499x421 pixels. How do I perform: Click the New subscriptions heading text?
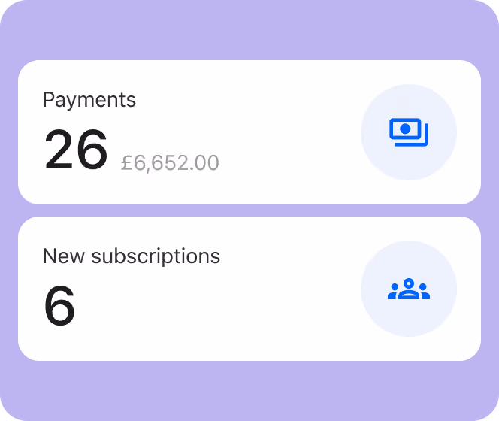pyautogui.click(x=132, y=256)
